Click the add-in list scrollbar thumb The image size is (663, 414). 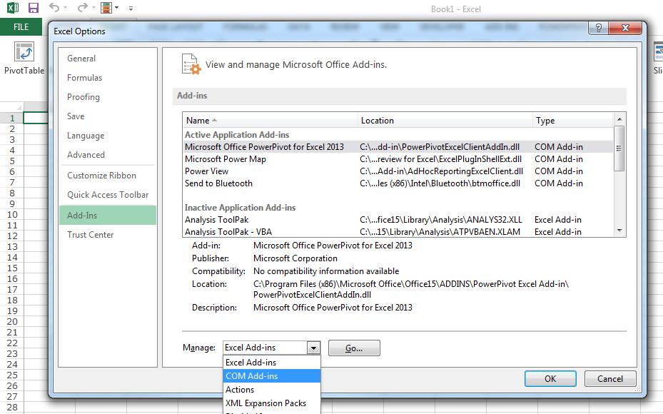click(619, 148)
